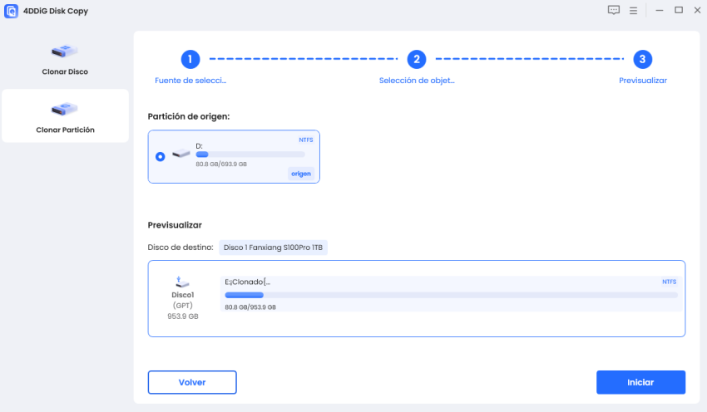Click 'Fuente de selecci...' step label
This screenshot has width=707, height=412.
190,81
